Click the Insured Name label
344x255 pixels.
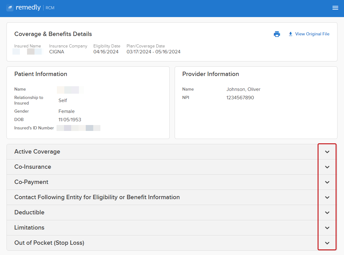click(28, 46)
